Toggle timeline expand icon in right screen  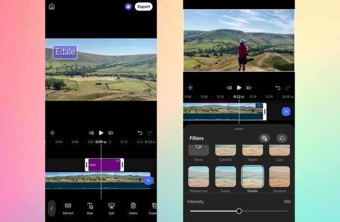(190, 88)
